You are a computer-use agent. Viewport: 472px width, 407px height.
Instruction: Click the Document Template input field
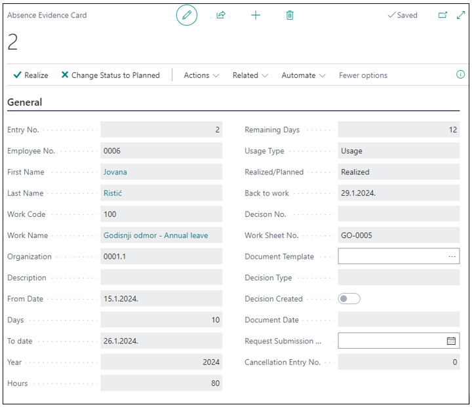pyautogui.click(x=391, y=257)
